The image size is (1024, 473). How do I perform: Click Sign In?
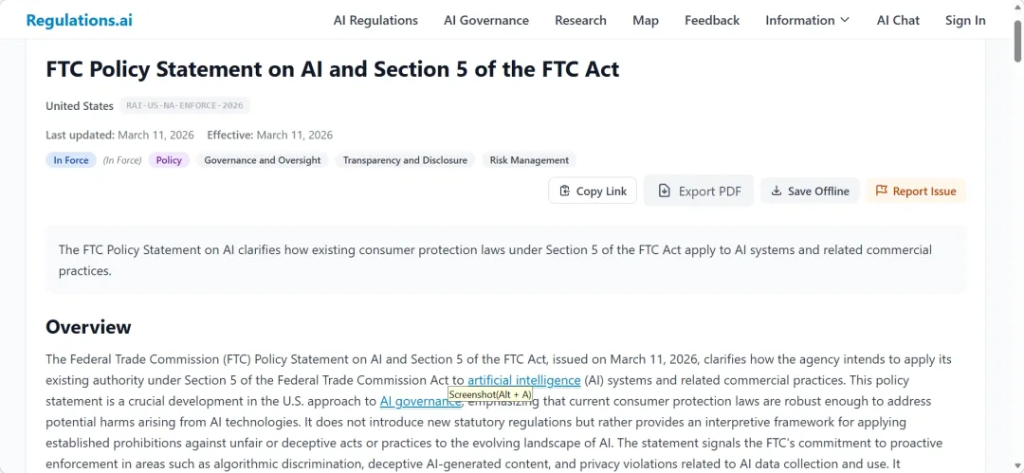click(965, 20)
